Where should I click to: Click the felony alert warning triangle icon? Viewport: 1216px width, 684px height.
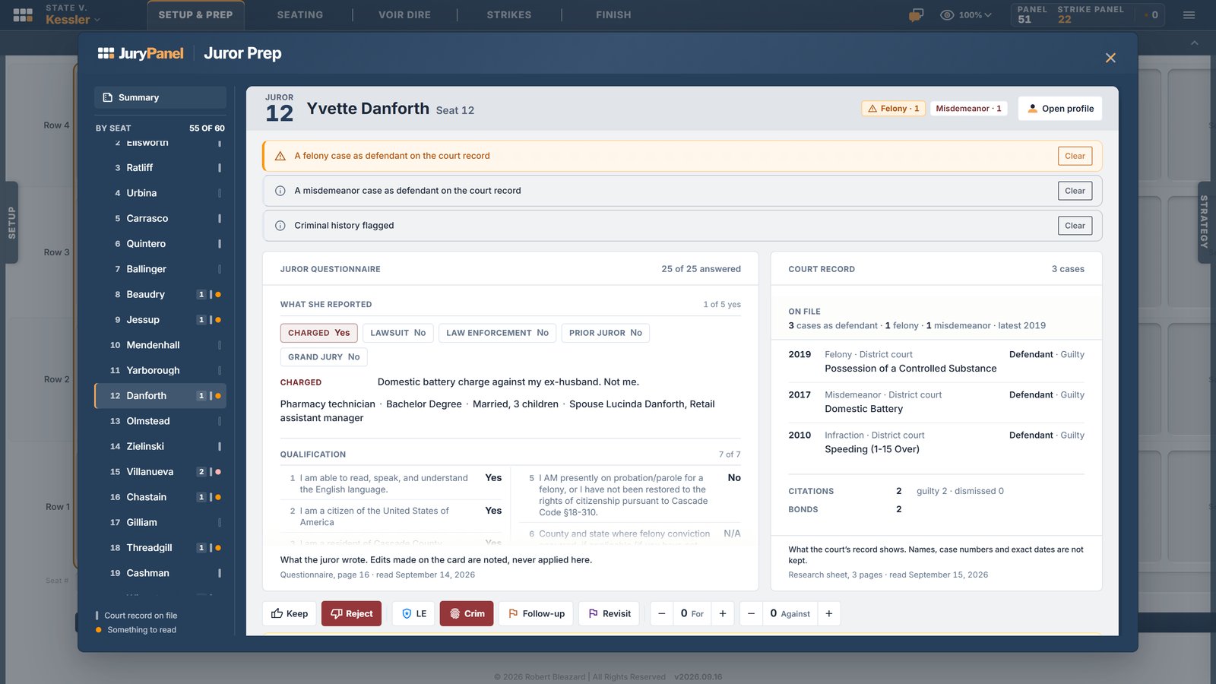point(280,156)
